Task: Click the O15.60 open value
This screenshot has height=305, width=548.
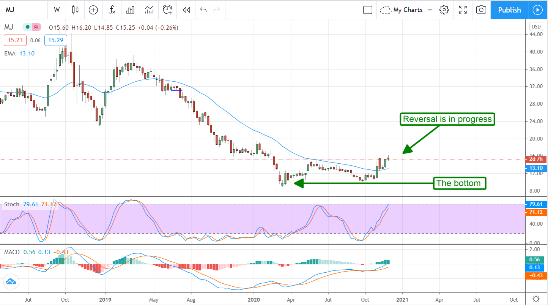Action: point(59,27)
